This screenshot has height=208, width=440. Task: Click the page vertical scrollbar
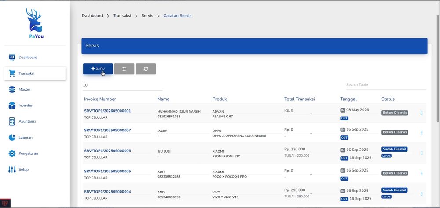click(438, 69)
